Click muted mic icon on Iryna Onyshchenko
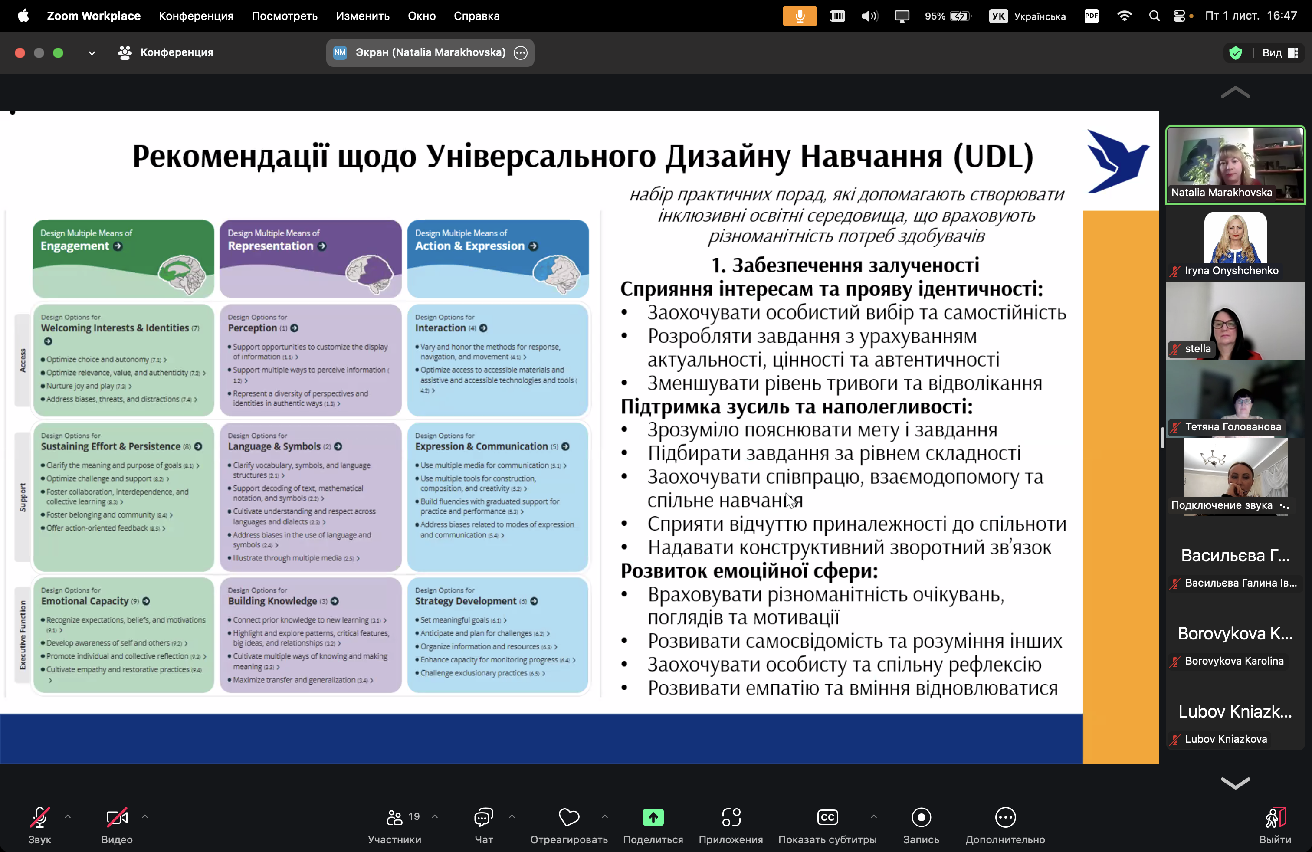 [1176, 271]
